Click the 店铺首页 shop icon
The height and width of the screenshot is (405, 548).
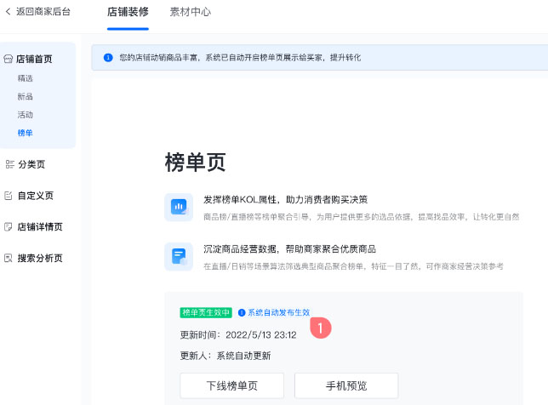point(8,59)
